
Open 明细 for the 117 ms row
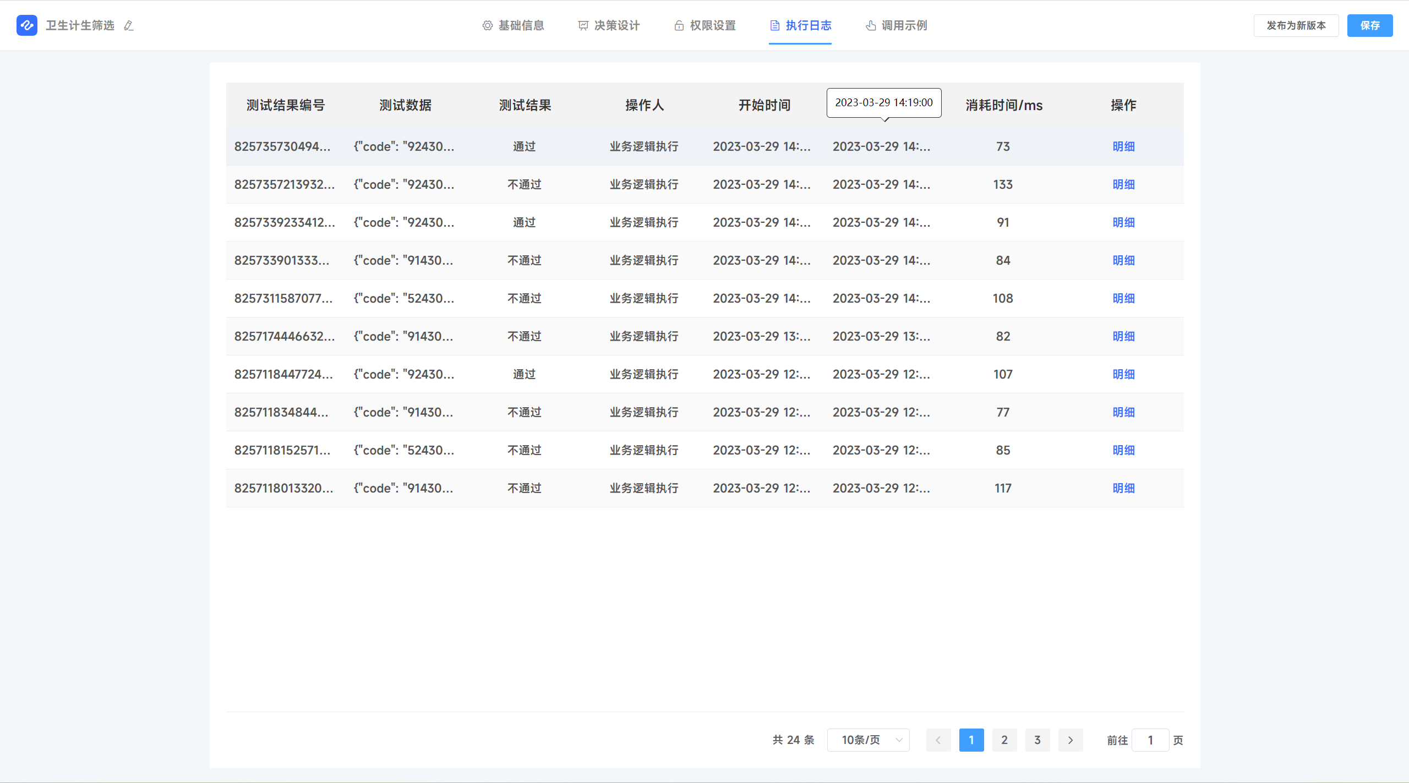[1123, 488]
